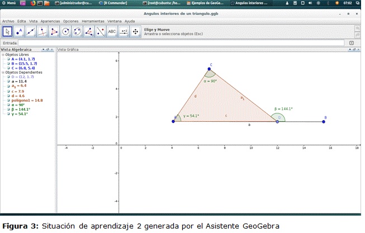Select the Move Graphics View tool

click(136, 31)
